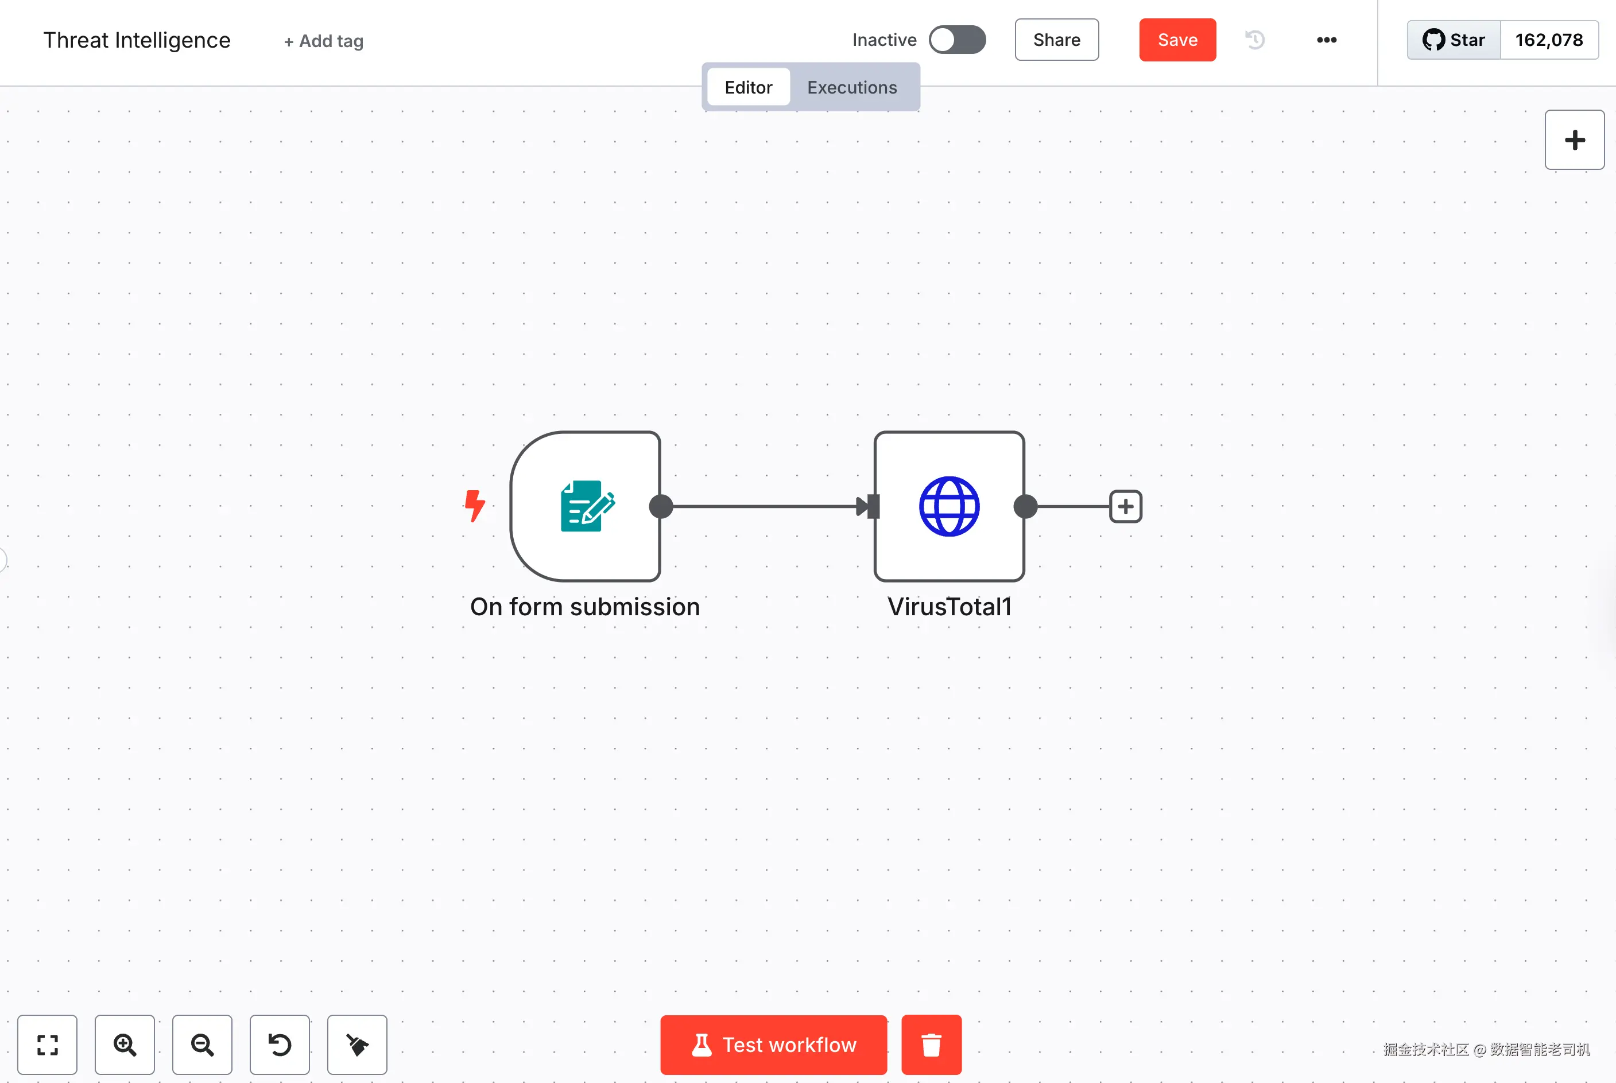Delete execution data with the trash icon
1616x1083 pixels.
pos(931,1045)
